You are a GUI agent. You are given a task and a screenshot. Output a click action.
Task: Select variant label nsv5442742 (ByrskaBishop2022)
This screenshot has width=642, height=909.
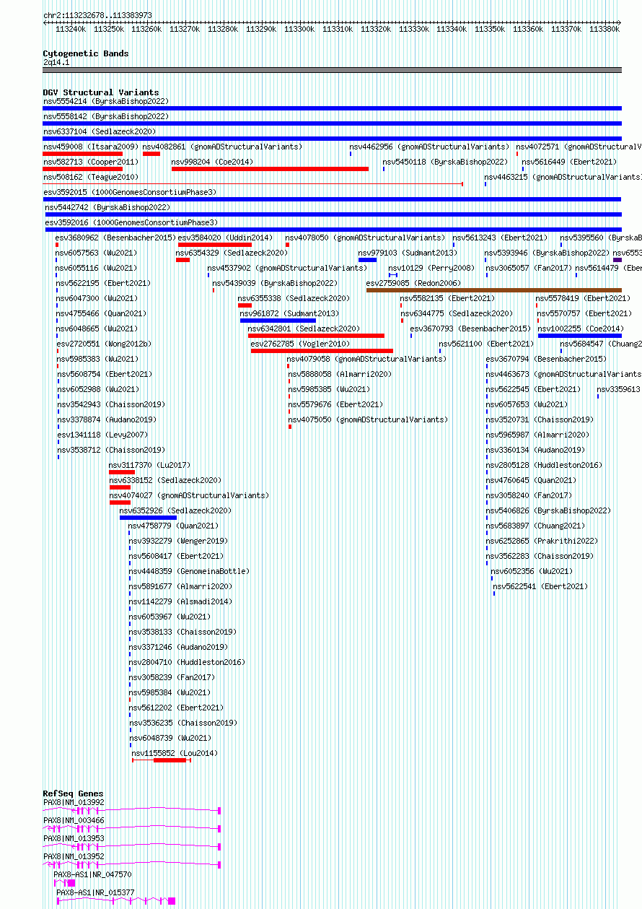pyautogui.click(x=107, y=207)
